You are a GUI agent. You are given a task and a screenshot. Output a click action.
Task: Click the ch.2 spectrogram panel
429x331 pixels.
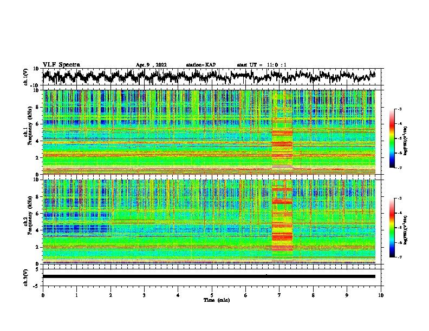coord(209,222)
